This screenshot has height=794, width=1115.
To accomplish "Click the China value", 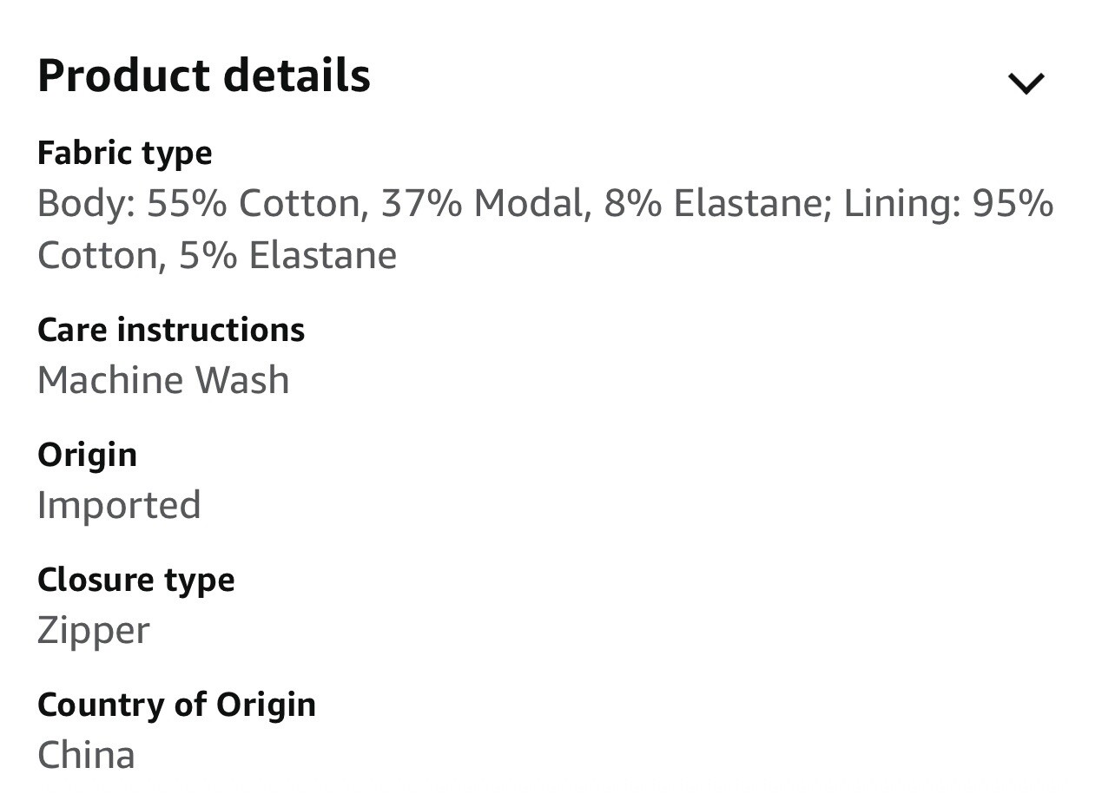I will click(x=86, y=755).
